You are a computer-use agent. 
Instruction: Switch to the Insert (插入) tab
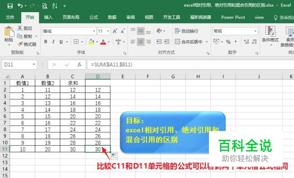(x=48, y=18)
